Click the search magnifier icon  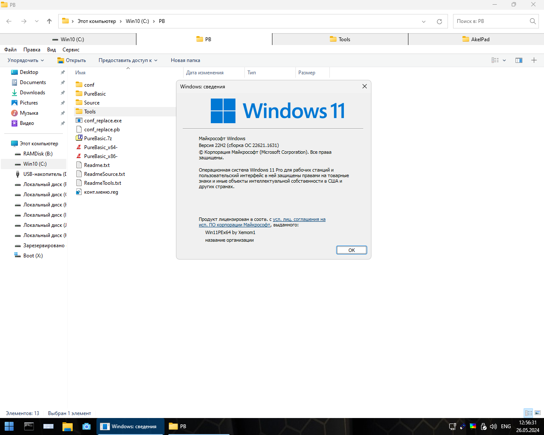click(533, 21)
